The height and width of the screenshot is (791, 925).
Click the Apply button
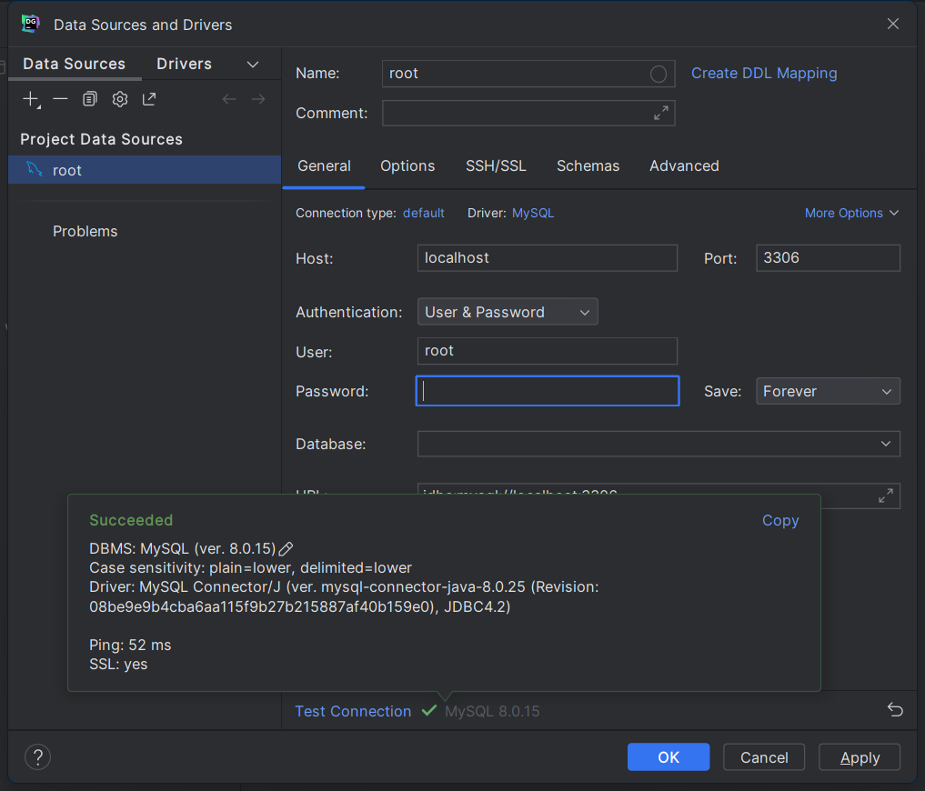pos(860,756)
